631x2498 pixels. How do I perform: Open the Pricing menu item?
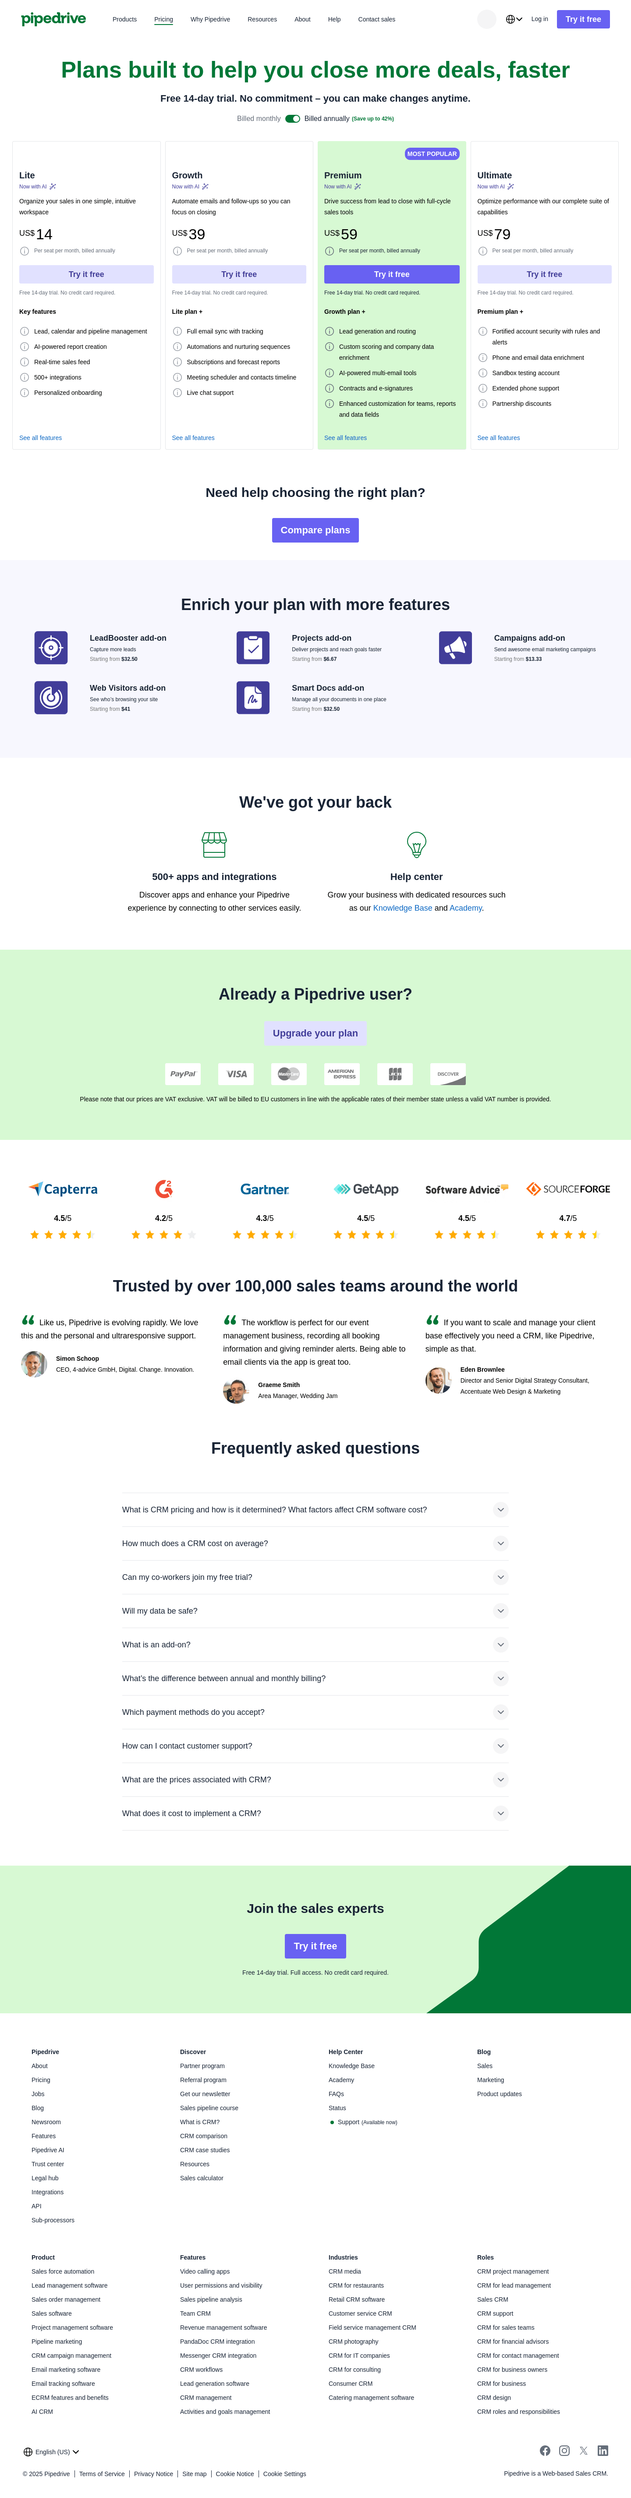click(164, 19)
